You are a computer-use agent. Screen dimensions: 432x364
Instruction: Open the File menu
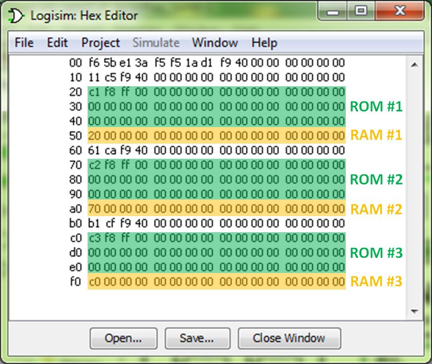(x=24, y=43)
